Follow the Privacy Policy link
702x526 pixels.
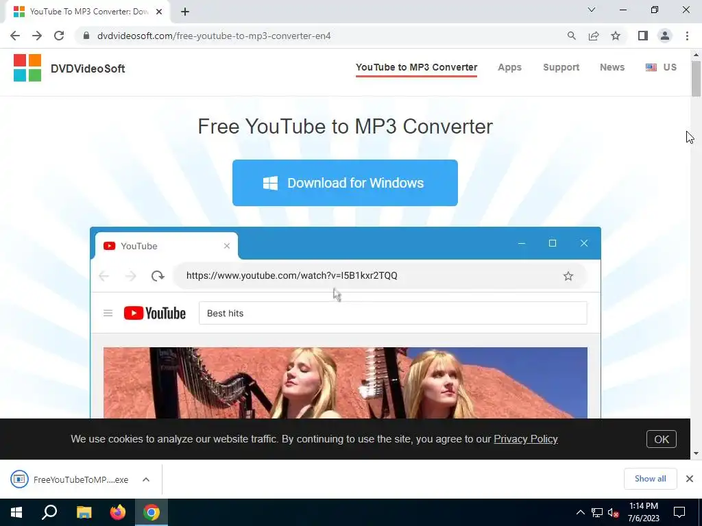526,439
